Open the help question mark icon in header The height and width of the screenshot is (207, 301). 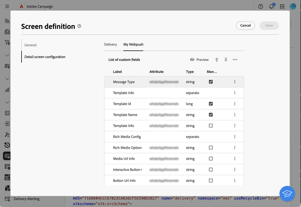tap(260, 6)
